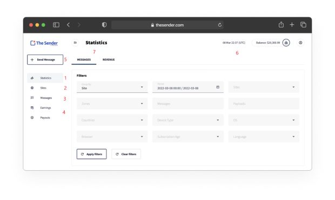This screenshot has height=200, width=335.
Task: Click the refresh icon in Apply filters
Action: click(x=82, y=154)
